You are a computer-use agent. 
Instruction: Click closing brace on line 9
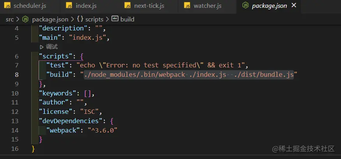[41, 84]
